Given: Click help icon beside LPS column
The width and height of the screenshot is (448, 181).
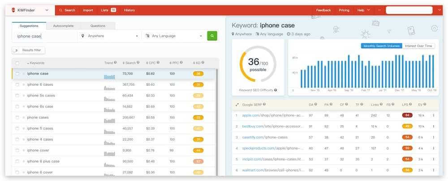Looking at the screenshot, I should point(410,104).
